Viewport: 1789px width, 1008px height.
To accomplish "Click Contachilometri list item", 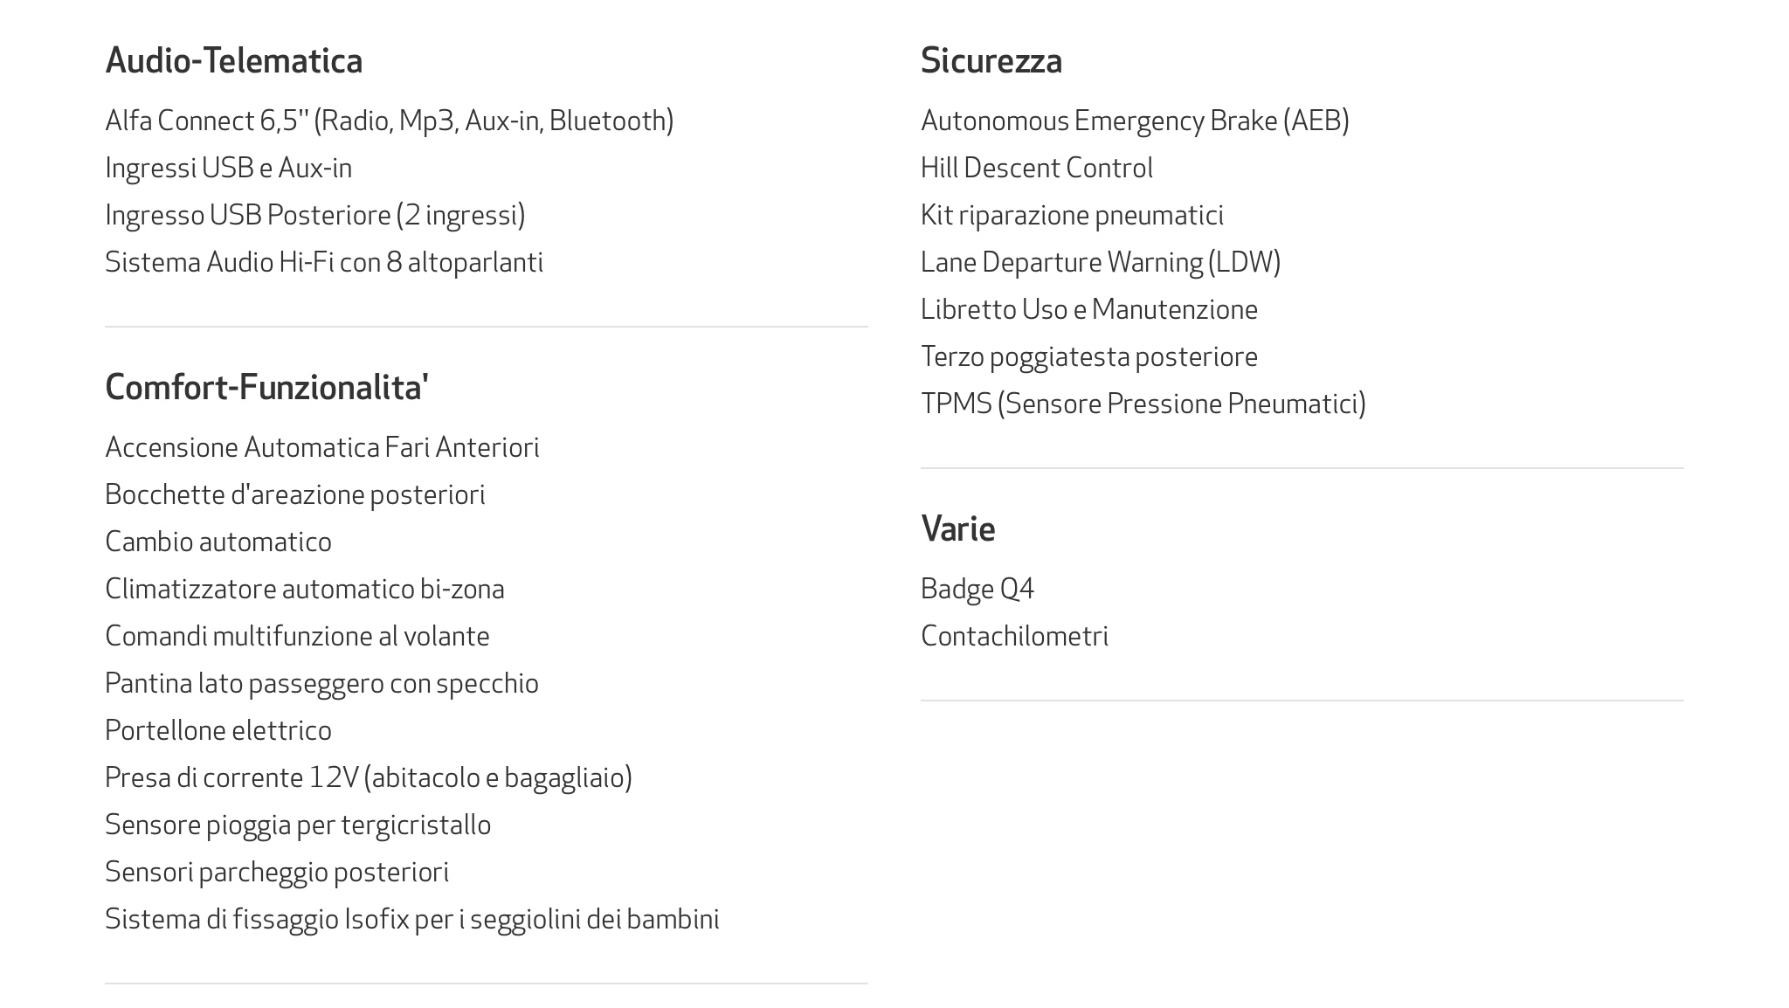I will click(1015, 636).
